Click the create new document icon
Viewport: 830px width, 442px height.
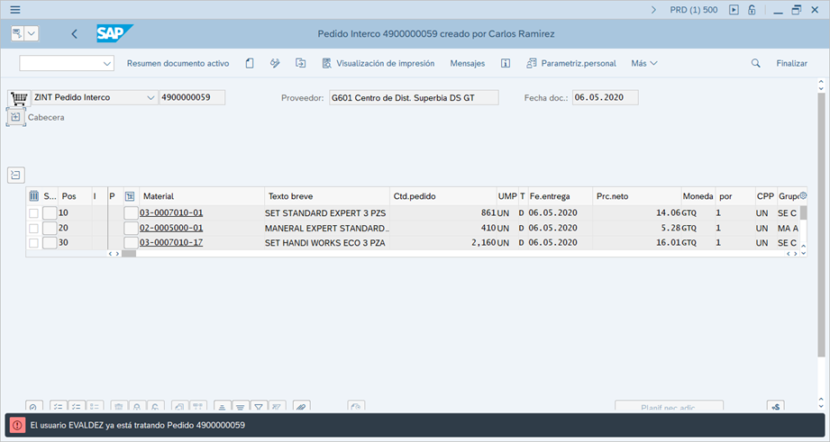(250, 63)
